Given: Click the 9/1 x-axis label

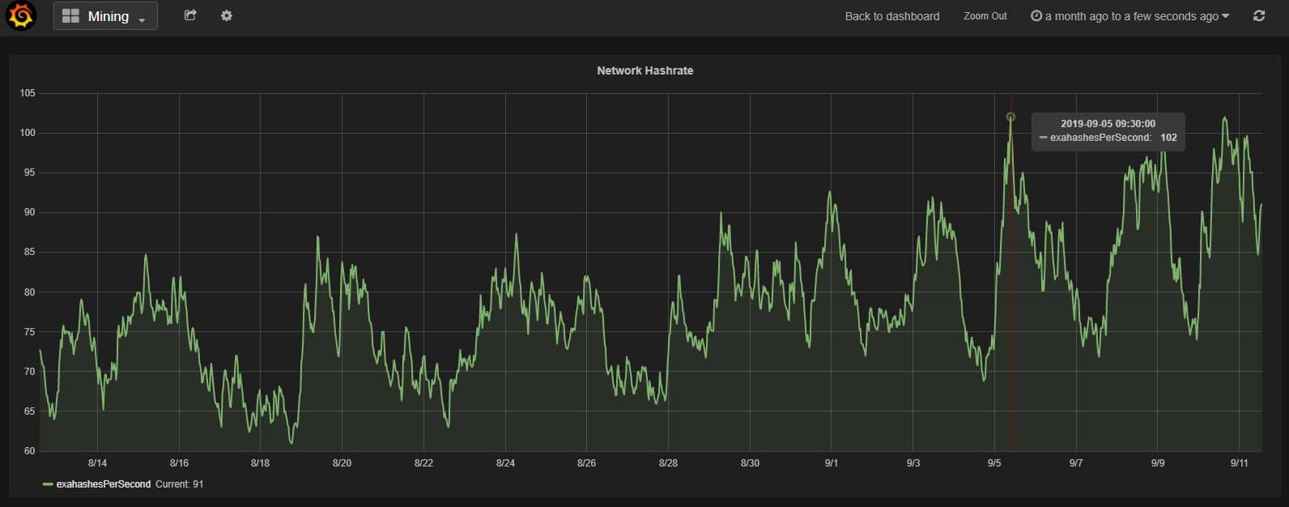Looking at the screenshot, I should [832, 463].
